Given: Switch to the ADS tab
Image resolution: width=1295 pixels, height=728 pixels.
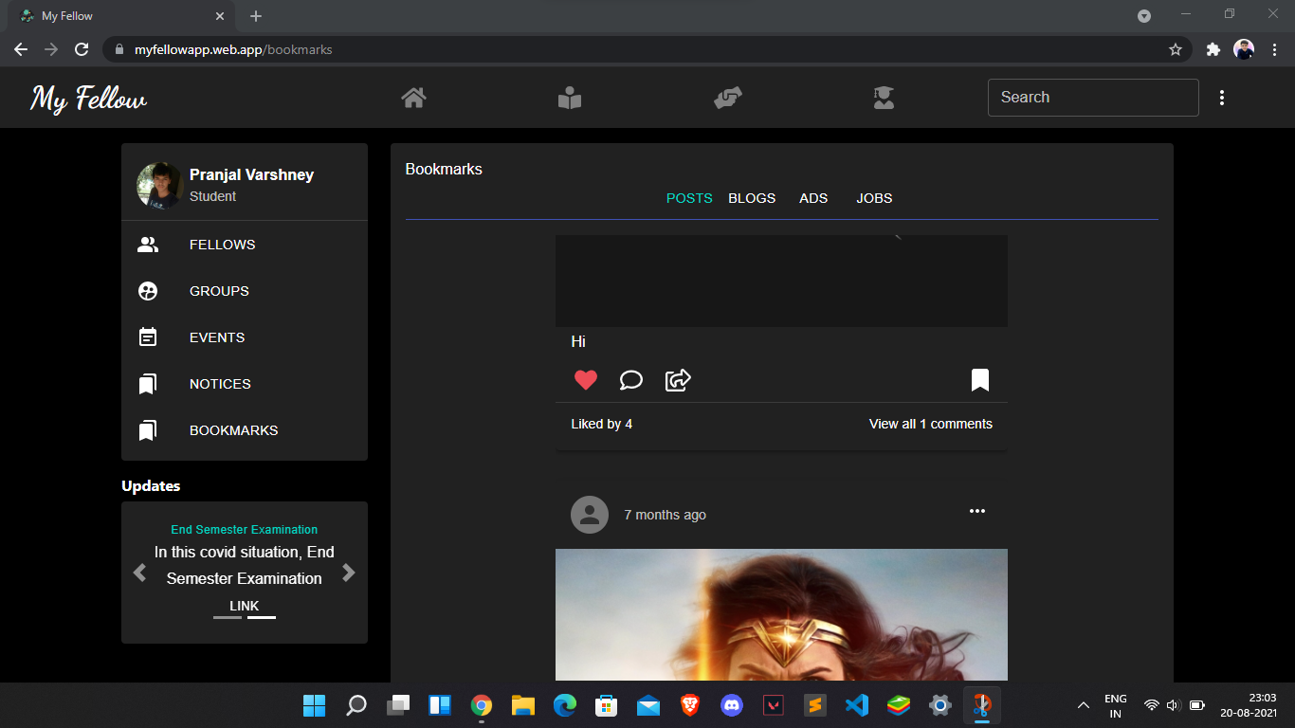Looking at the screenshot, I should pyautogui.click(x=813, y=198).
